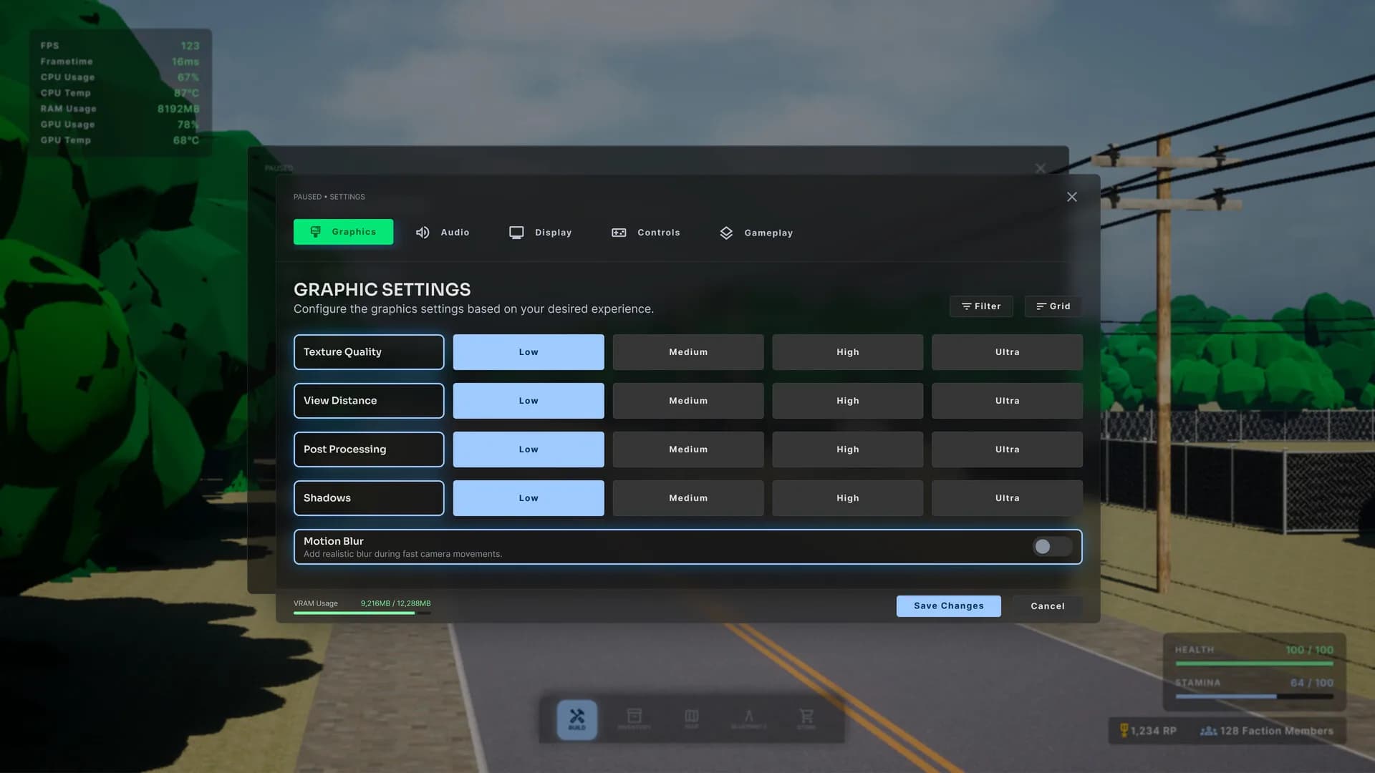
Task: Switch to the Grid layout view
Action: 1053,306
